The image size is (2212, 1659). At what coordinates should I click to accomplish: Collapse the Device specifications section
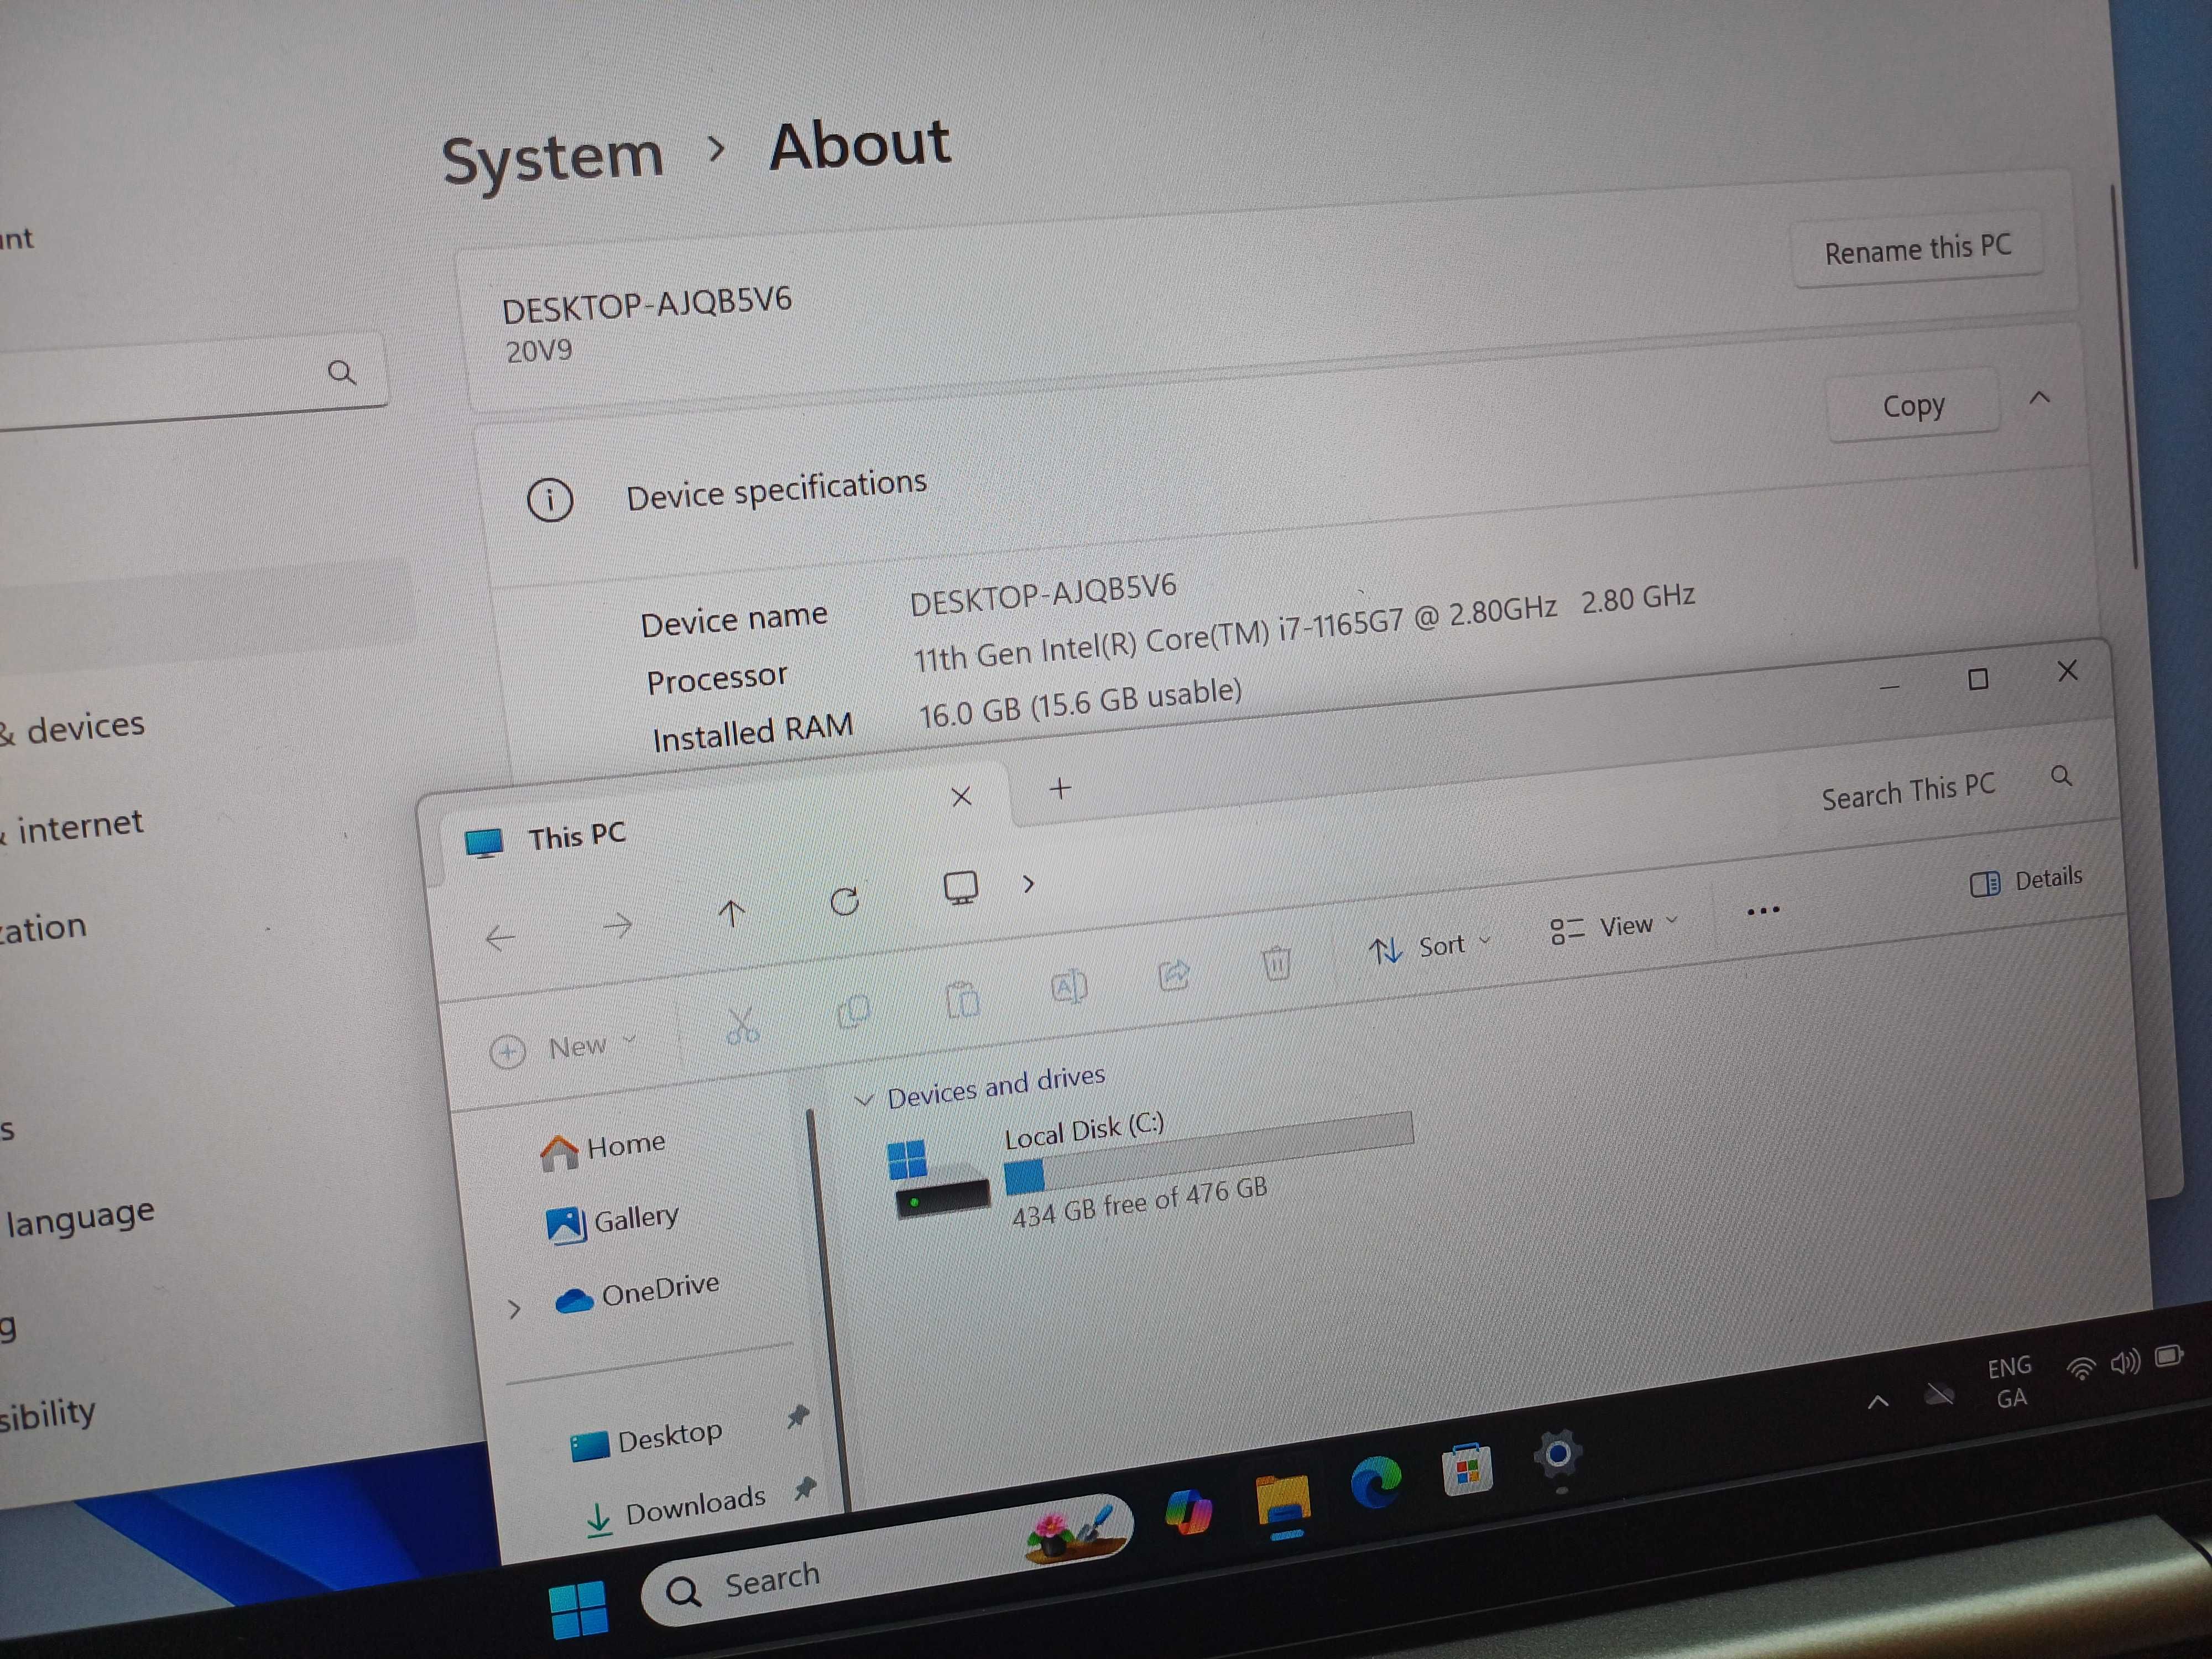click(x=2040, y=398)
